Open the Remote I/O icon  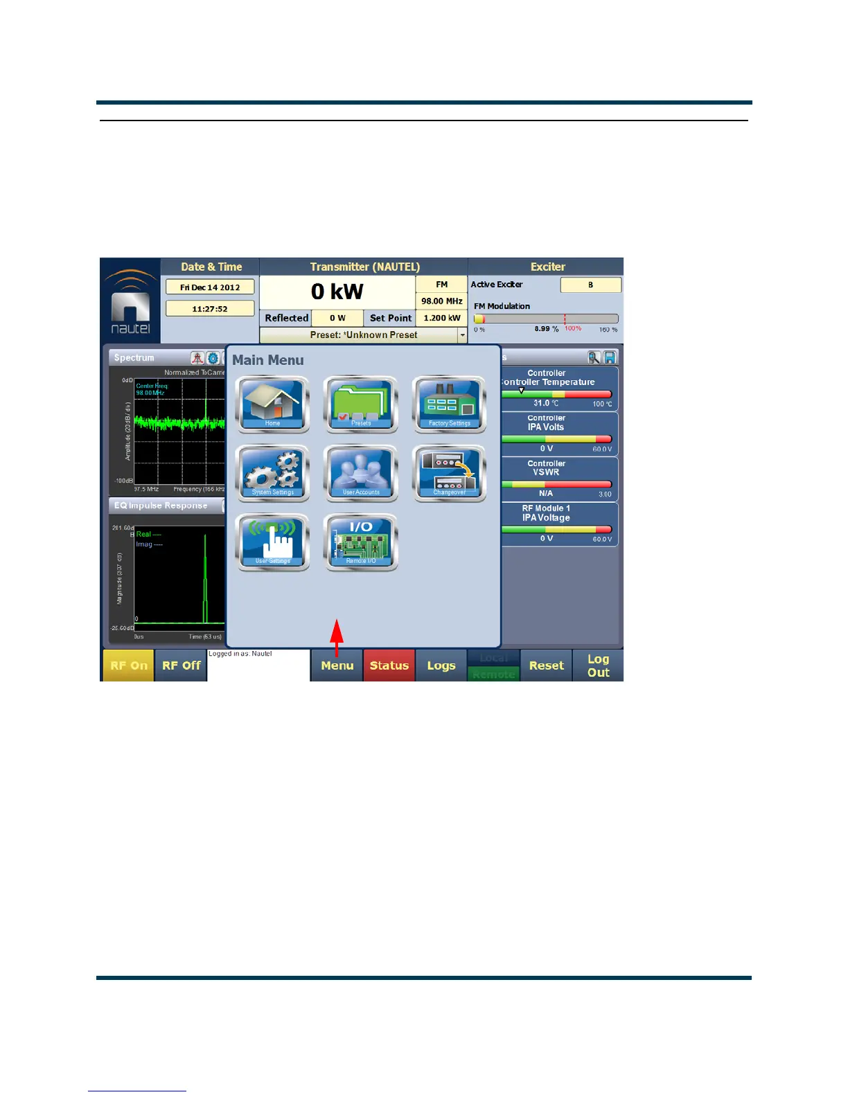pyautogui.click(x=361, y=542)
